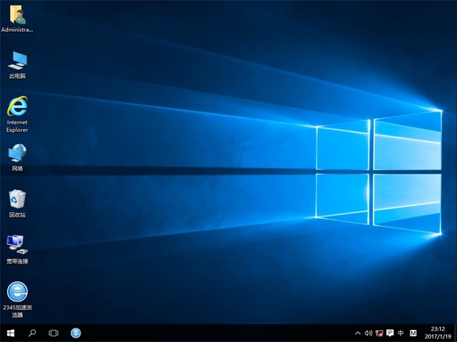Click the volume speaker tray icon
The image size is (457, 342).
[368, 333]
